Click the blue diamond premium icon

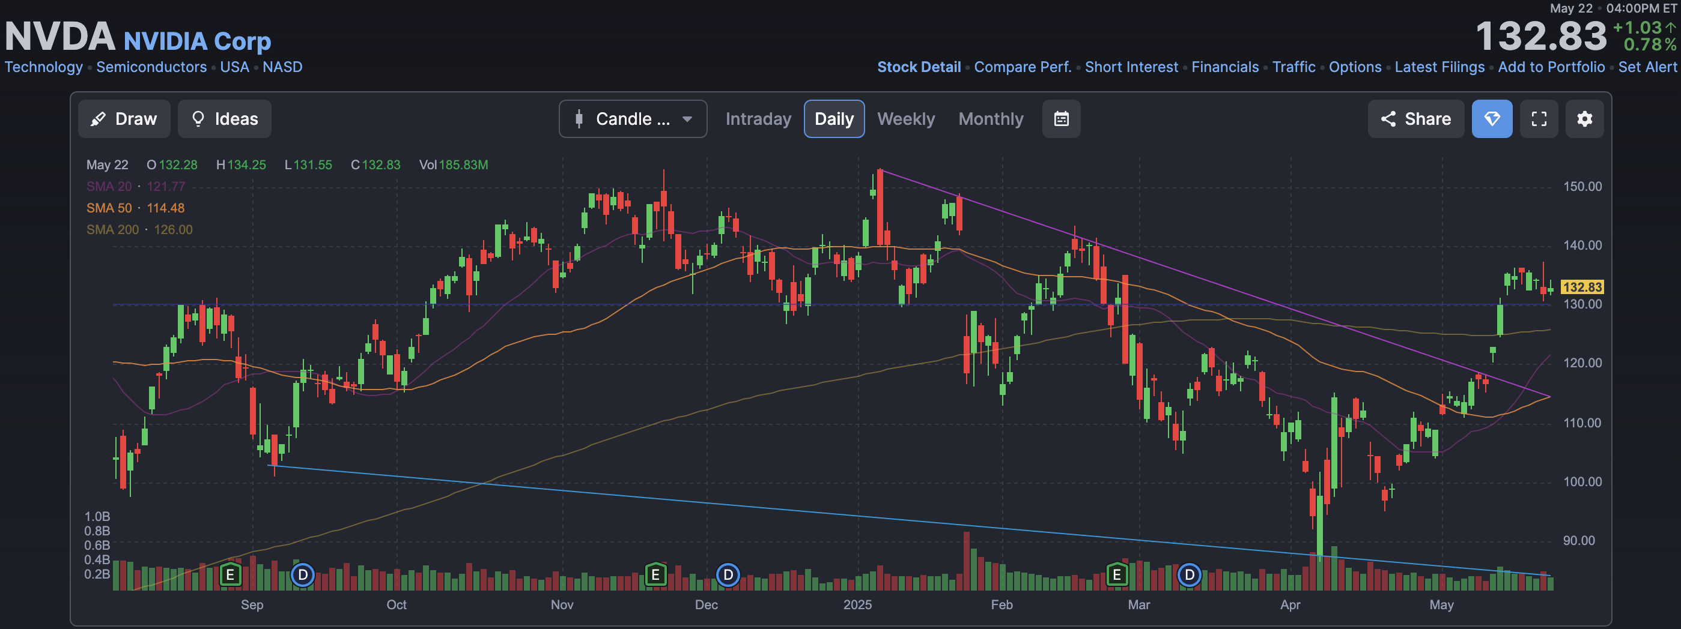(1492, 119)
